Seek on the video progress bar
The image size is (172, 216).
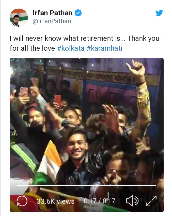coord(87,185)
